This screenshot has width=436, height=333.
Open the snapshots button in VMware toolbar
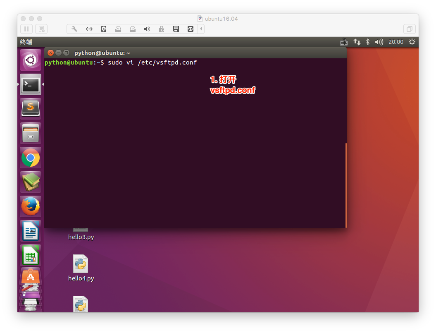[x=41, y=29]
